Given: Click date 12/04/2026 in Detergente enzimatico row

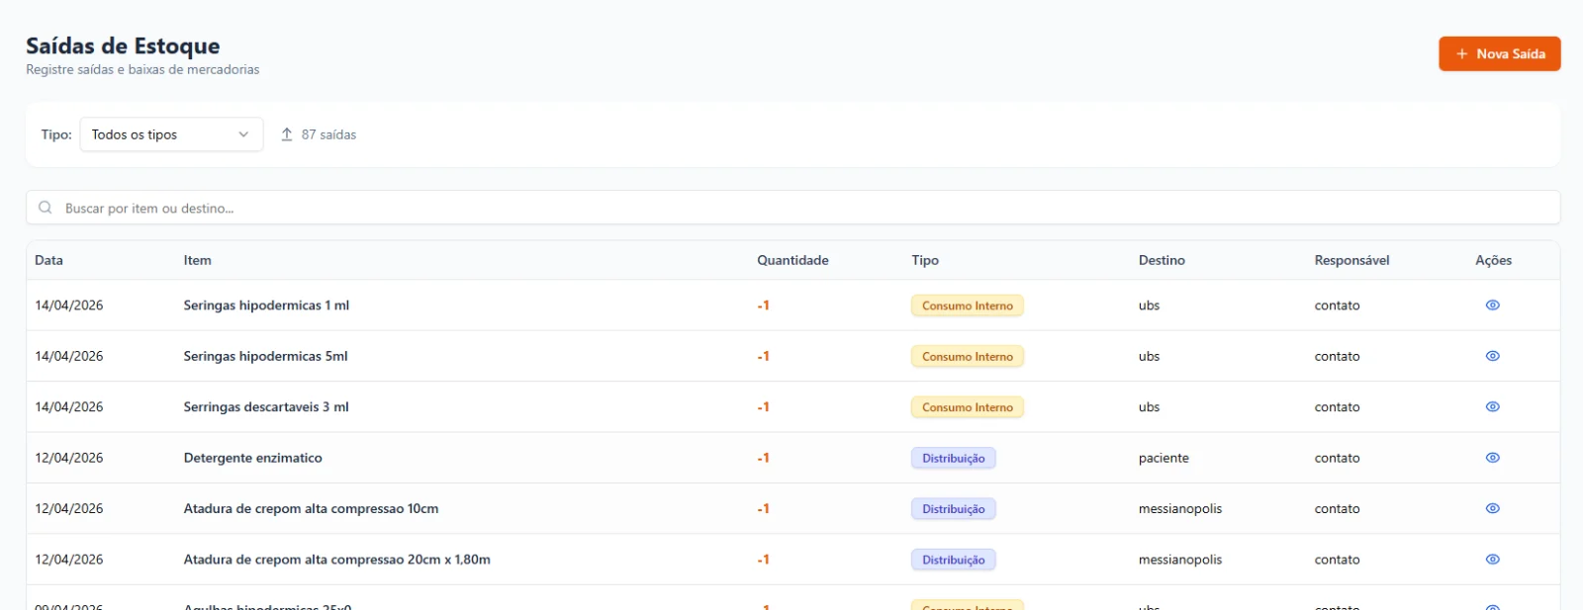Looking at the screenshot, I should [69, 458].
